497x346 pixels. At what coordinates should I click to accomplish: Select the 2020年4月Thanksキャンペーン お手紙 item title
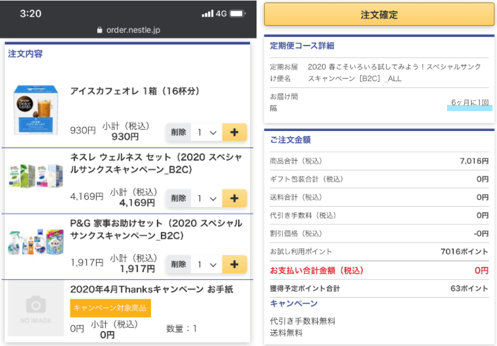152,289
